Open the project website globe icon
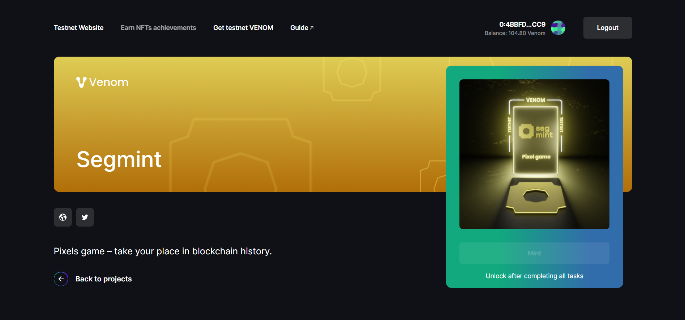 tap(63, 217)
